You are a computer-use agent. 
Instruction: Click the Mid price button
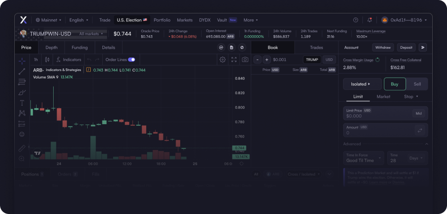418,113
